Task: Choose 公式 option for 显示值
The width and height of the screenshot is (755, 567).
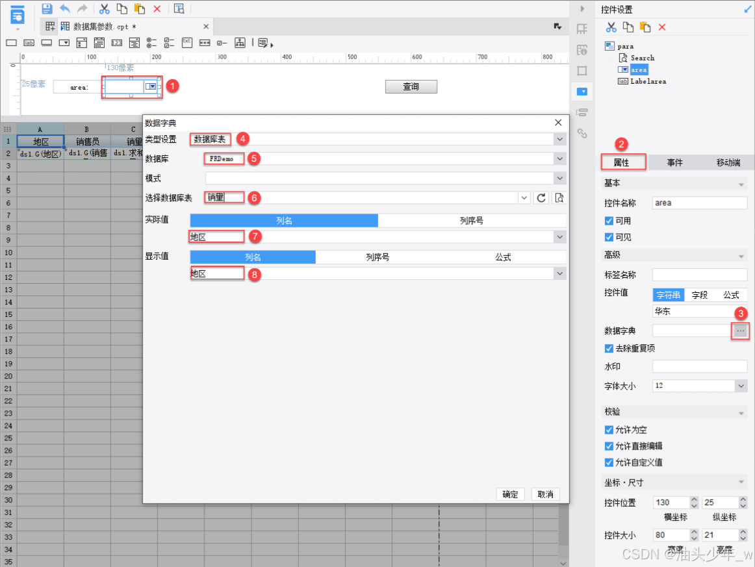Action: pos(503,257)
